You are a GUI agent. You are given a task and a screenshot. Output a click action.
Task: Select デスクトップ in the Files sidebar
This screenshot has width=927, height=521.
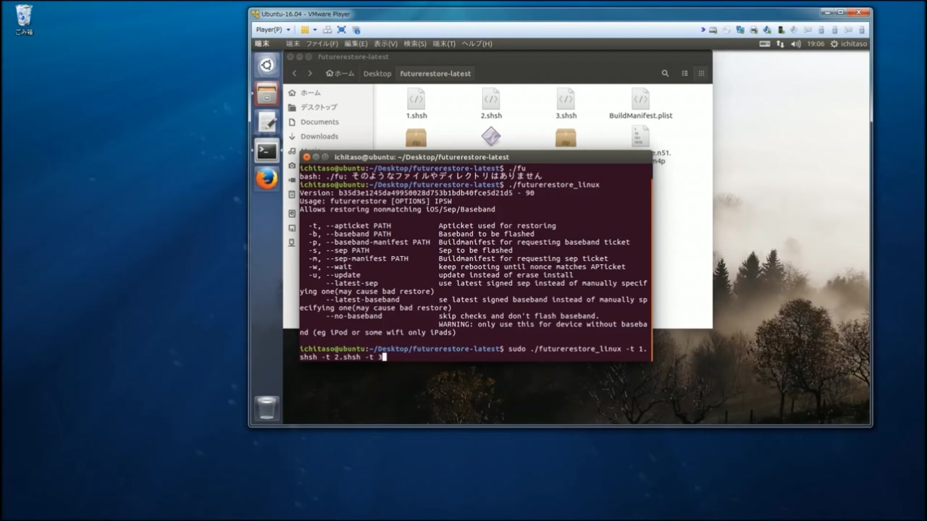point(328,107)
